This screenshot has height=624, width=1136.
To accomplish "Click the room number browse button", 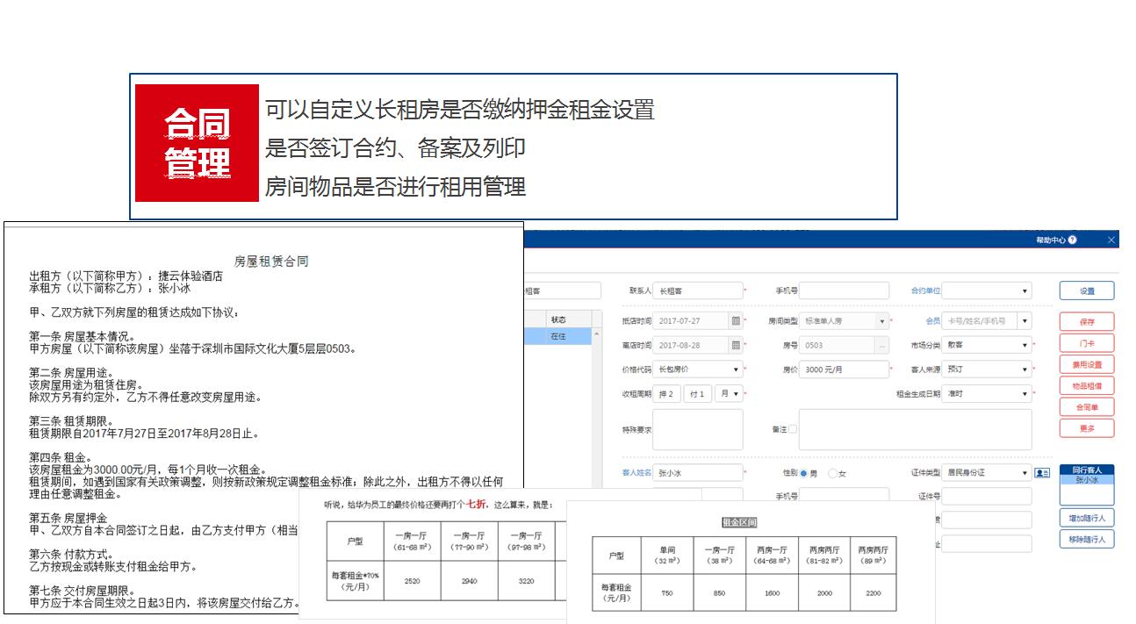I will point(881,346).
